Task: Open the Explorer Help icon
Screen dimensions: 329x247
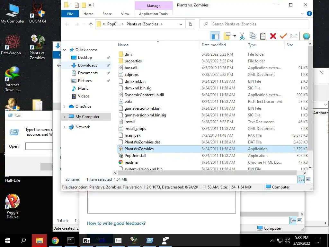Action: 309,14
